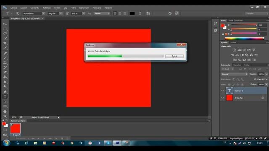This screenshot has height=151, width=269.
Task: Open Internet Explorer from taskbar
Action: click(26, 143)
